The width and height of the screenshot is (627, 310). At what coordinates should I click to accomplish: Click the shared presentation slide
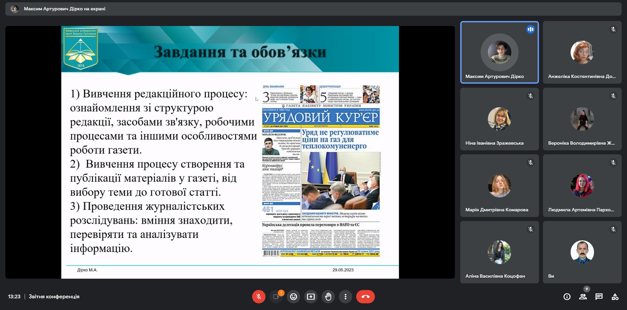(230, 152)
